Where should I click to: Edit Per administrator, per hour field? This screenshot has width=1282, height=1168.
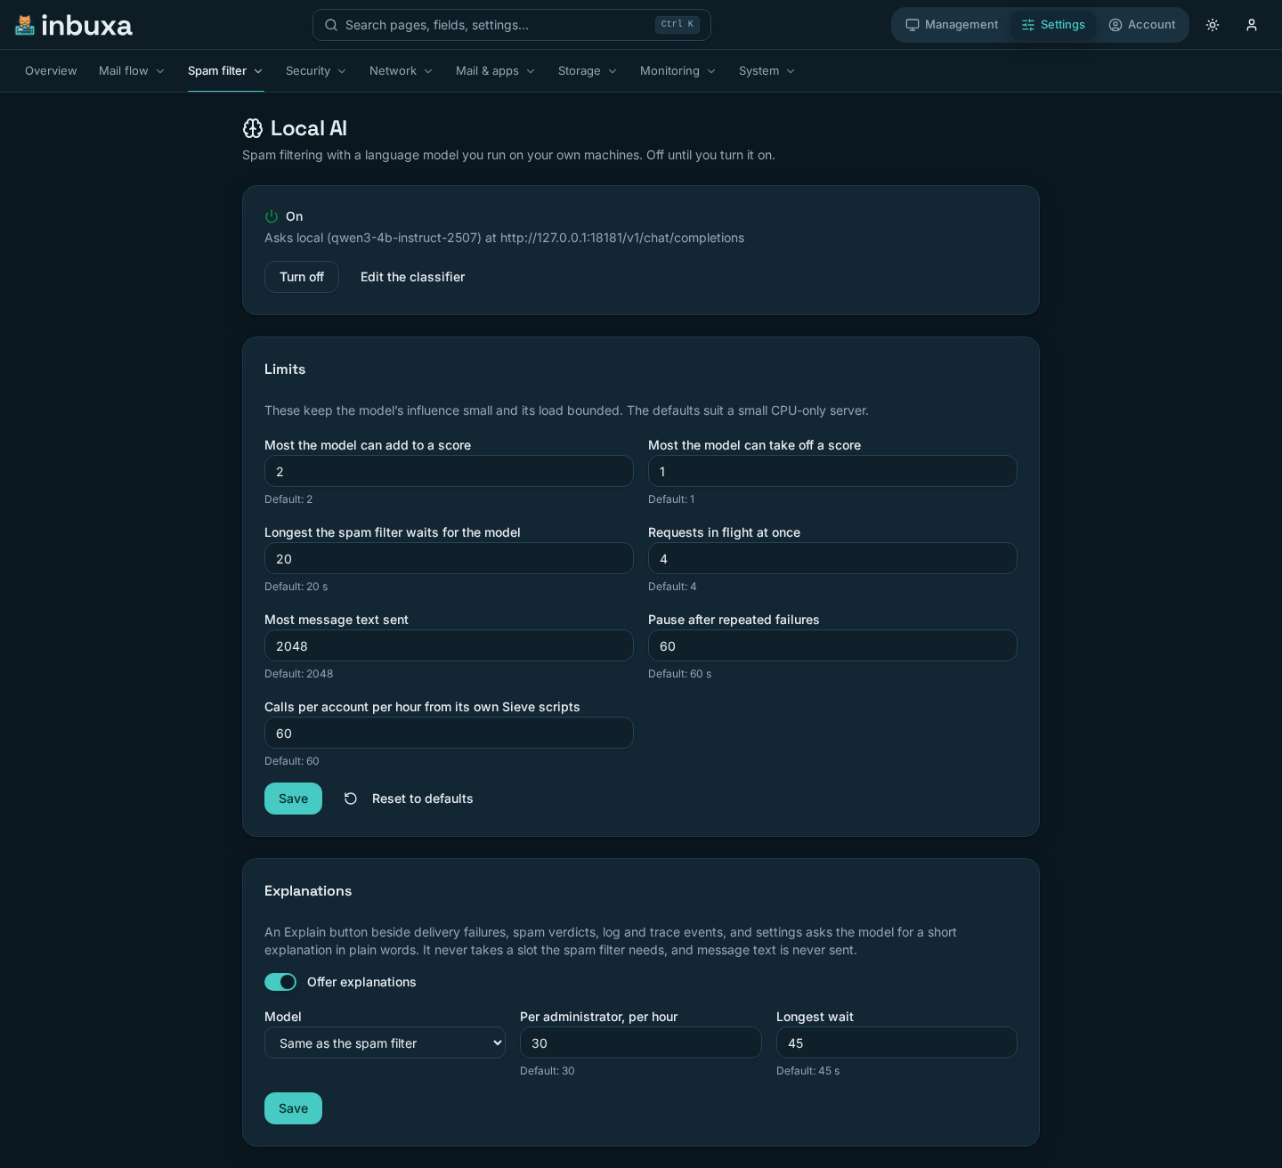(641, 1042)
